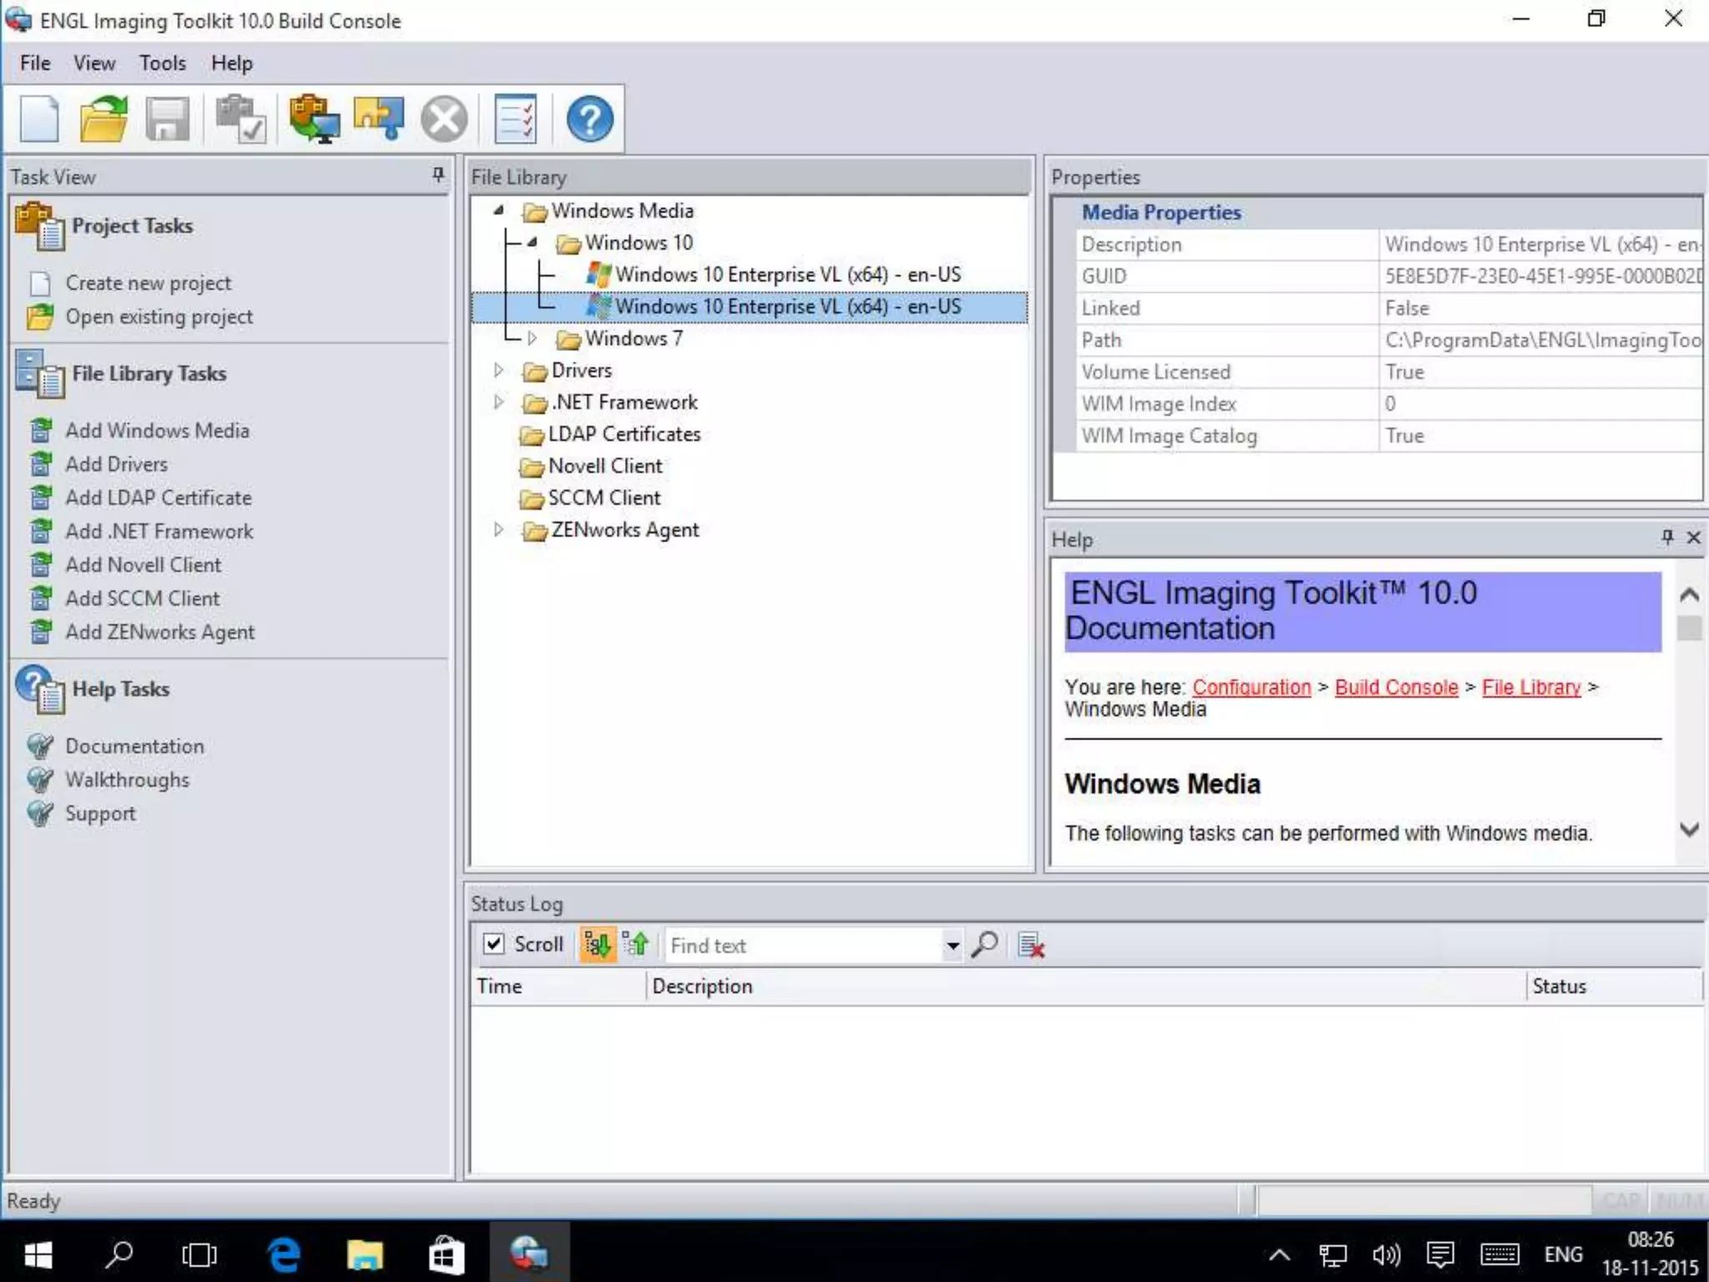Screen dimensions: 1709x1282
Task: Click the Help panel scrollbar up arrow
Action: 1690,594
